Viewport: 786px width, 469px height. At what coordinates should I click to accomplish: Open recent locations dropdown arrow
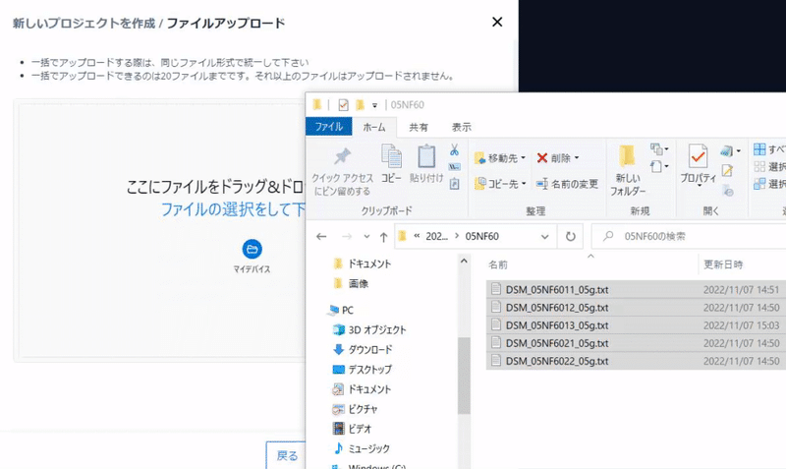[x=366, y=236]
